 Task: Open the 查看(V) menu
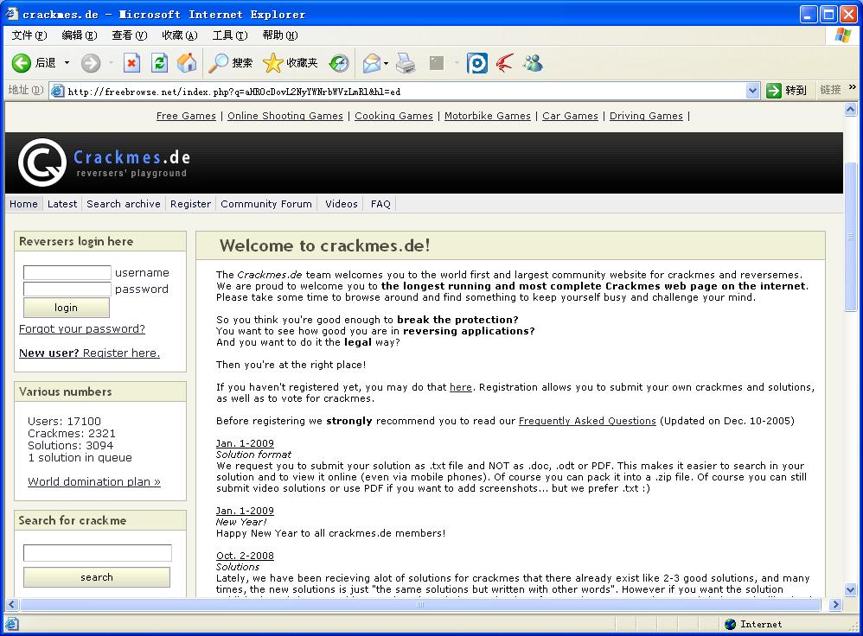click(x=130, y=35)
